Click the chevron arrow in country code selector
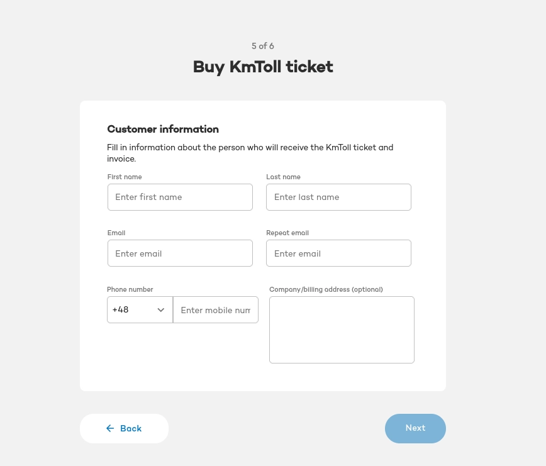Screen dimensions: 546x466 pos(160,310)
